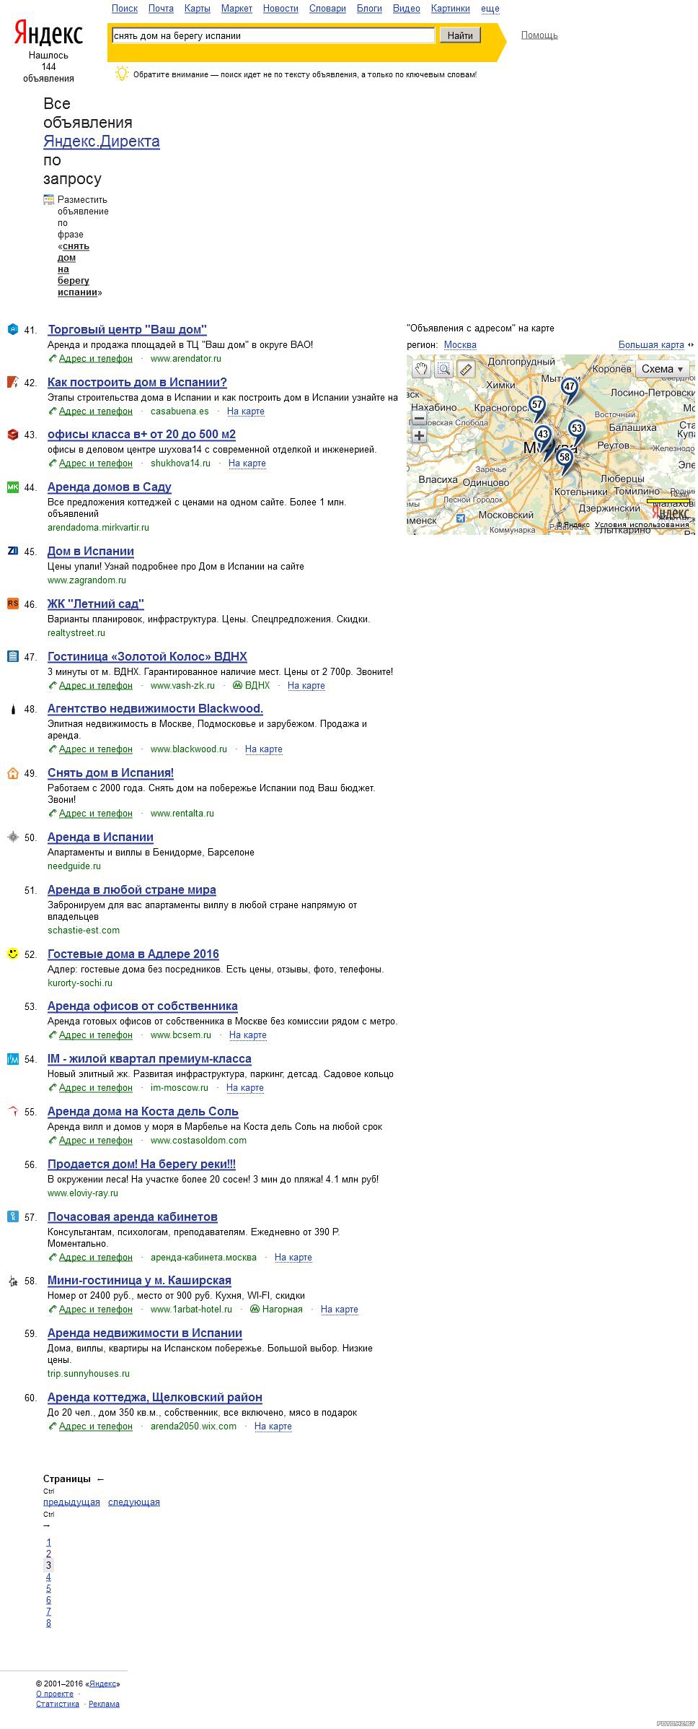This screenshot has height=1729, width=698.
Task: Open the Поиск service tab
Action: [x=125, y=9]
